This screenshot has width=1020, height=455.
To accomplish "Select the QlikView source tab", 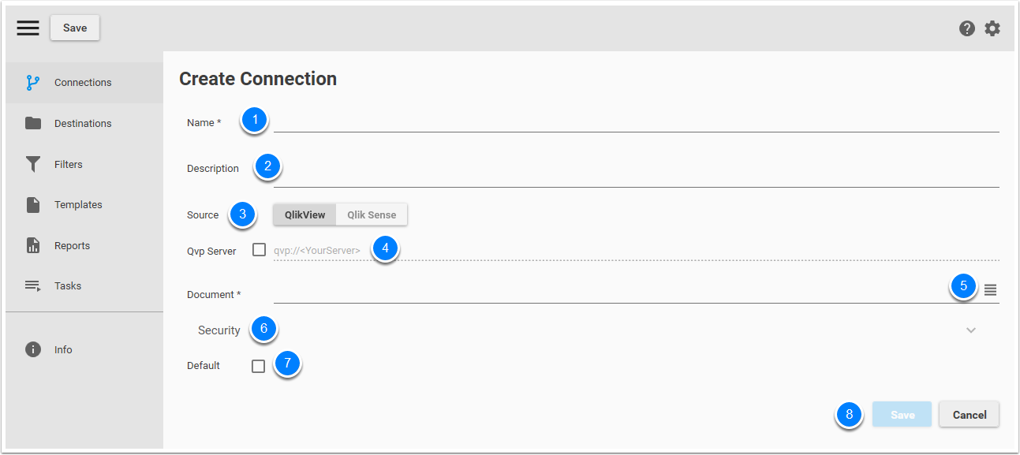I will 305,214.
